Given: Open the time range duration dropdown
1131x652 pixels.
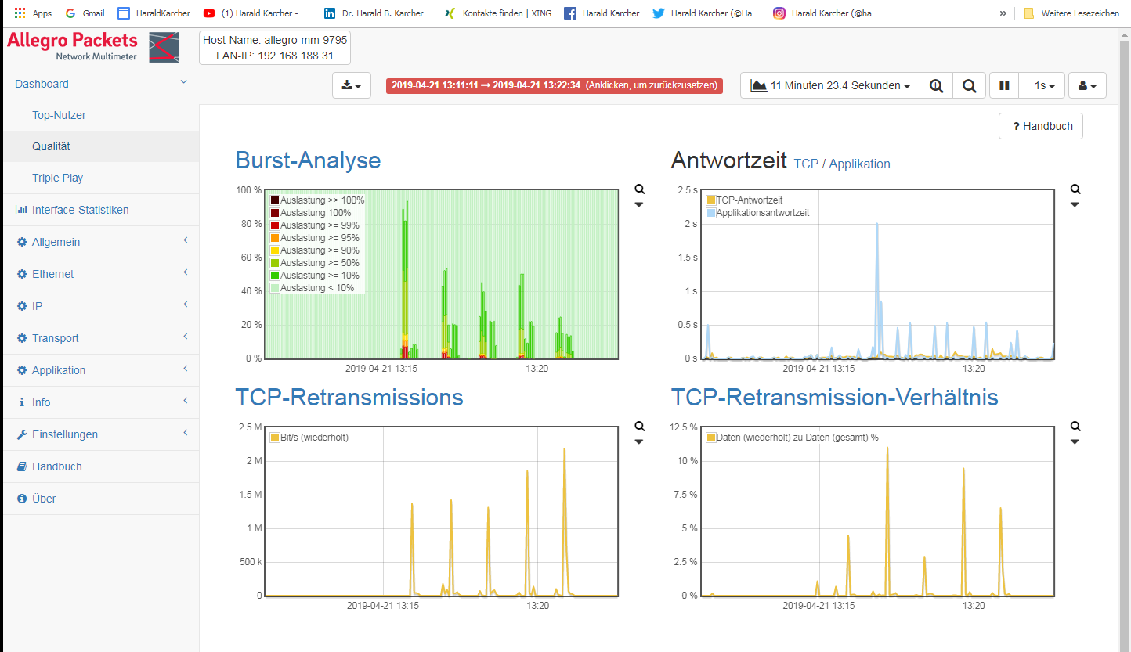Looking at the screenshot, I should 829,85.
